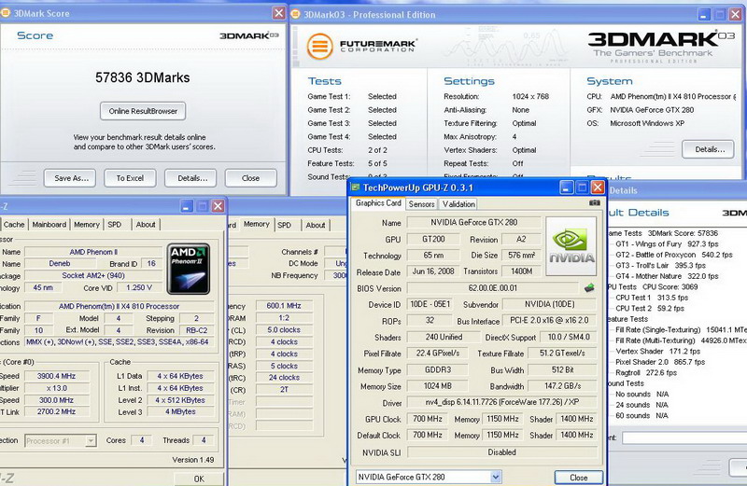747x486 pixels.
Task: Open the SPD tab in left CPU-Z
Action: pos(114,224)
